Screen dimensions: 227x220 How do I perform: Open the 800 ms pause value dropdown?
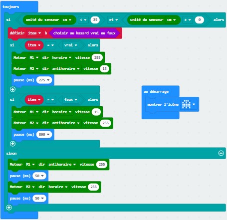pyautogui.click(x=44, y=134)
